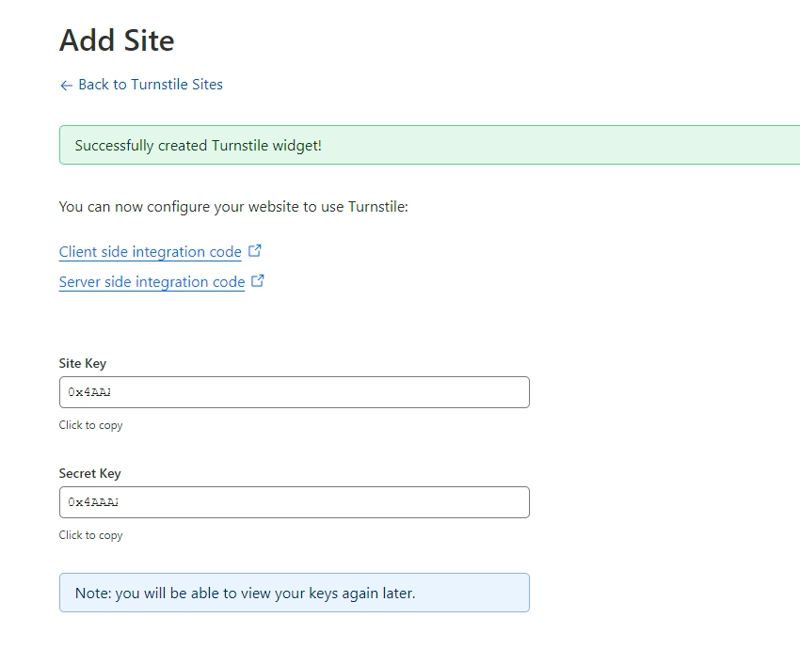800x649 pixels.
Task: Click the Click to copy hint under Site Key
Action: [x=90, y=425]
